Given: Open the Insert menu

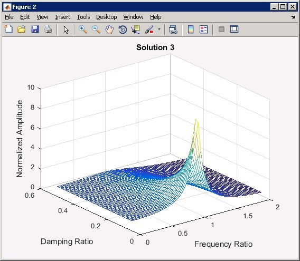Looking at the screenshot, I should click(x=62, y=17).
